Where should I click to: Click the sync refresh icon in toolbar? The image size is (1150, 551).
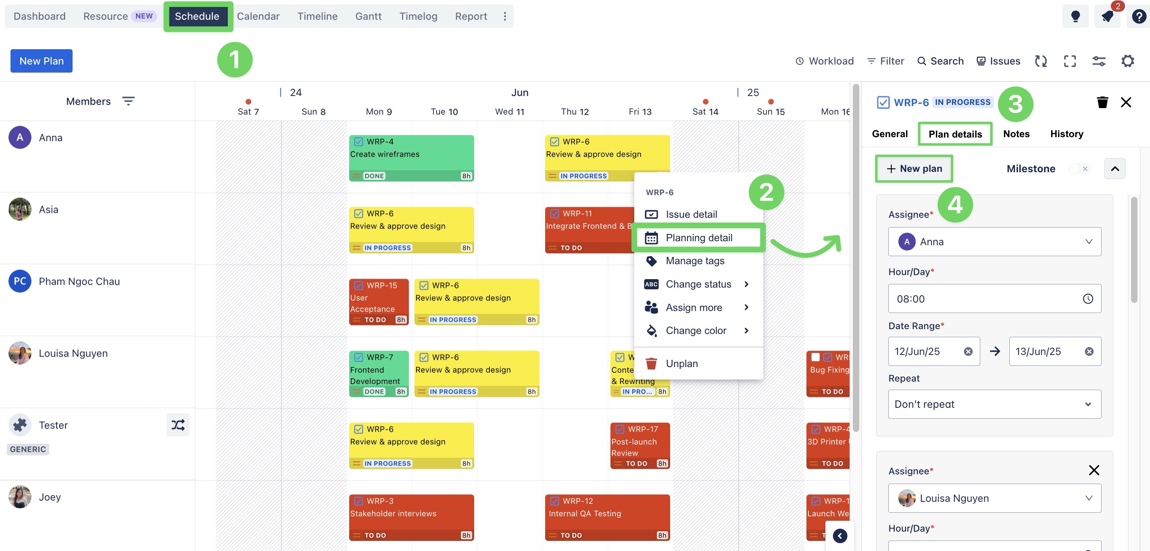pos(1041,61)
